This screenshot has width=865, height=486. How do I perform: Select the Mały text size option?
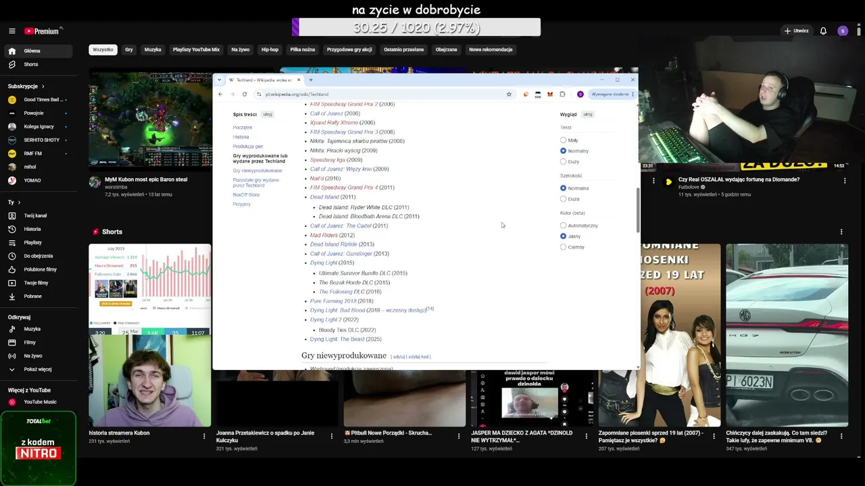coord(563,140)
